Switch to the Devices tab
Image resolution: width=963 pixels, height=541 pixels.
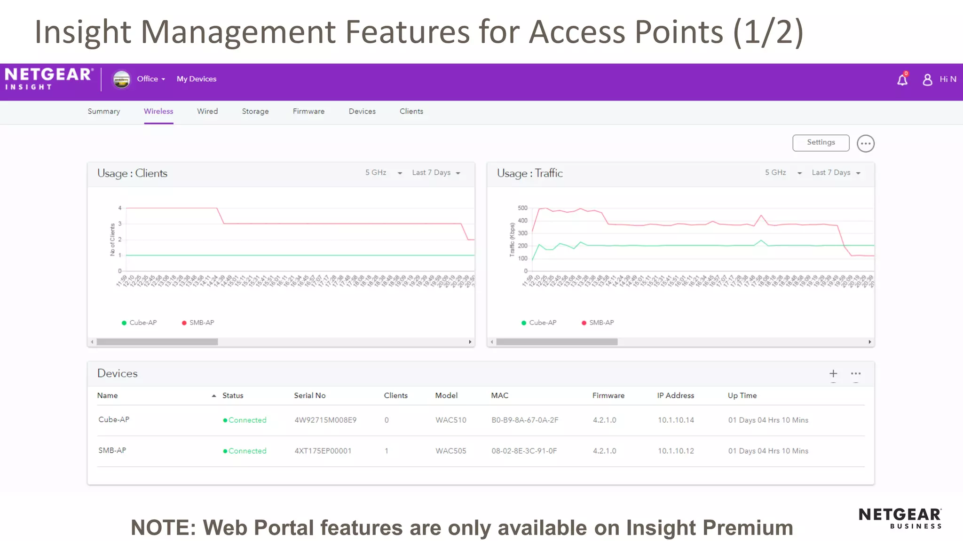pos(362,111)
